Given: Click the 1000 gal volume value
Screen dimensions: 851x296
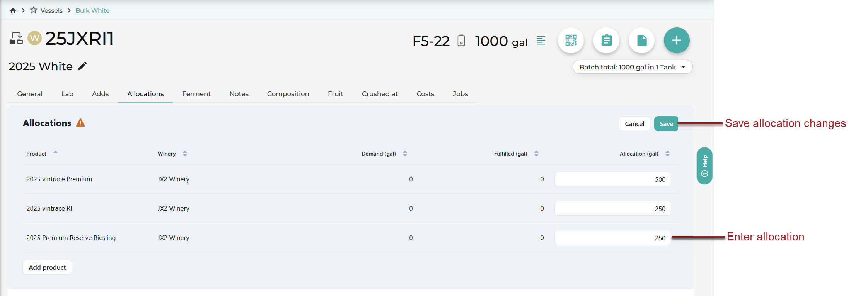Looking at the screenshot, I should click(501, 41).
